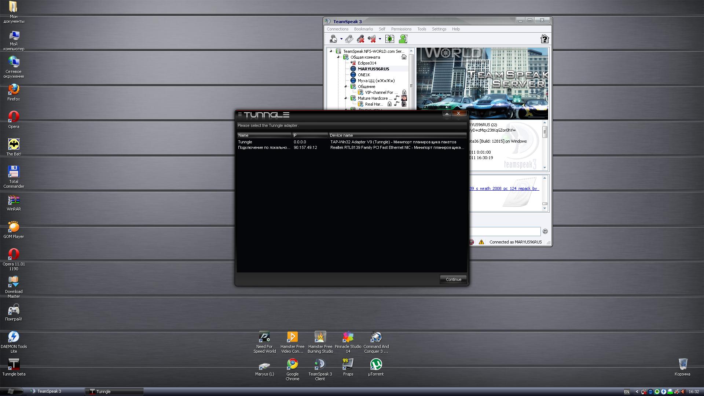
Task: Open Fraps desktop shortcut
Action: click(348, 367)
